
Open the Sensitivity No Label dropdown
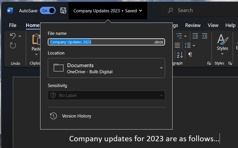(106, 95)
